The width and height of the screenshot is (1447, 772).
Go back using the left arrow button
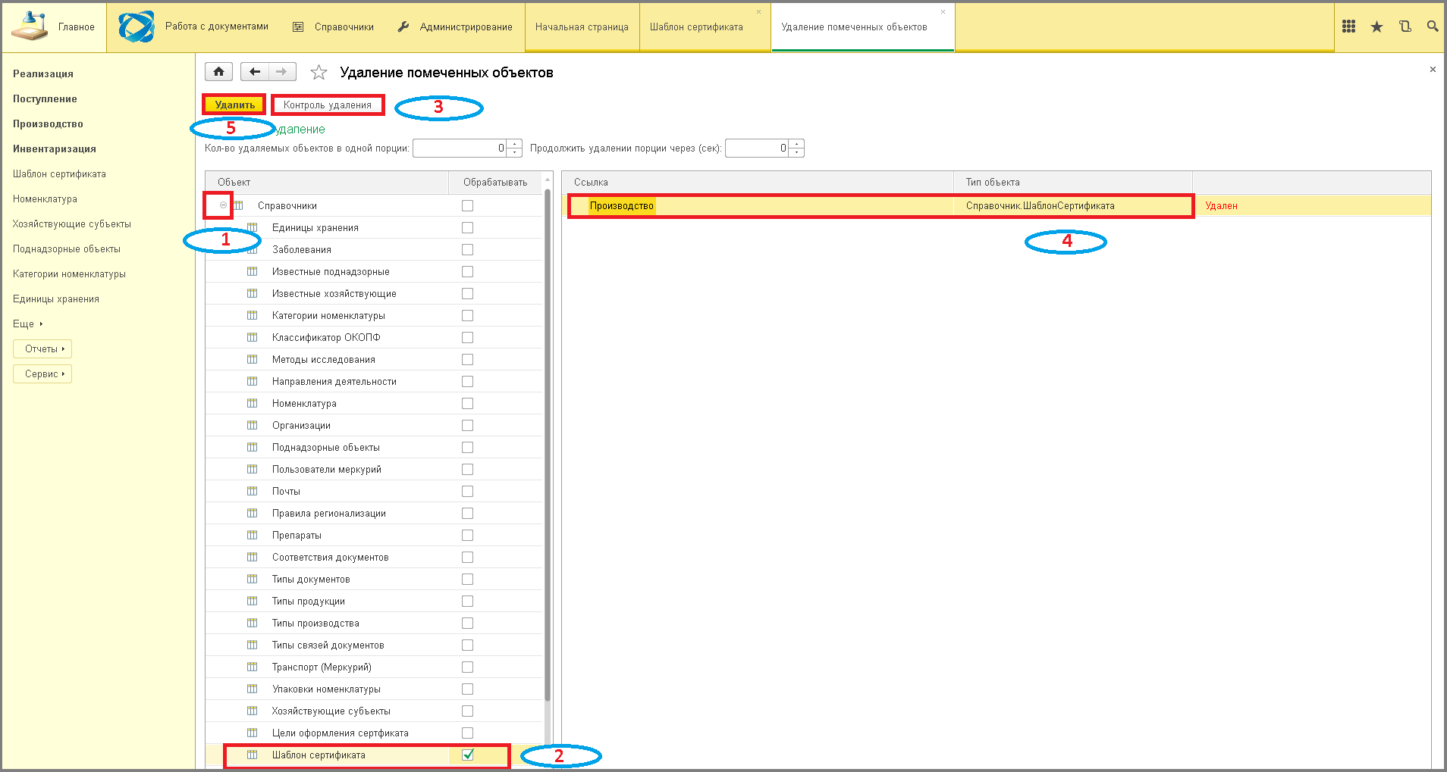255,72
